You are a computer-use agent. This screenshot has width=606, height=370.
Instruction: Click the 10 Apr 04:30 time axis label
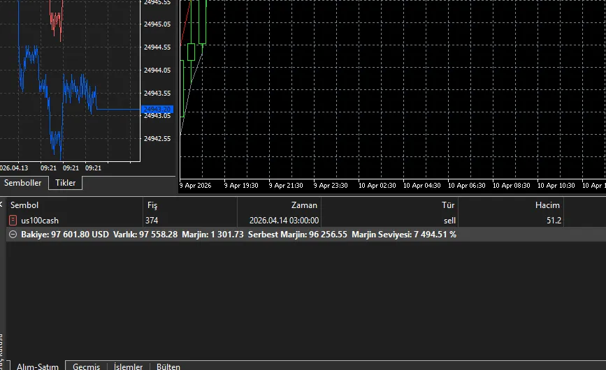(x=422, y=185)
